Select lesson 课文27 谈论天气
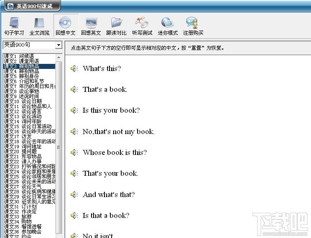Screen dimensions: 311x238 click(29, 187)
